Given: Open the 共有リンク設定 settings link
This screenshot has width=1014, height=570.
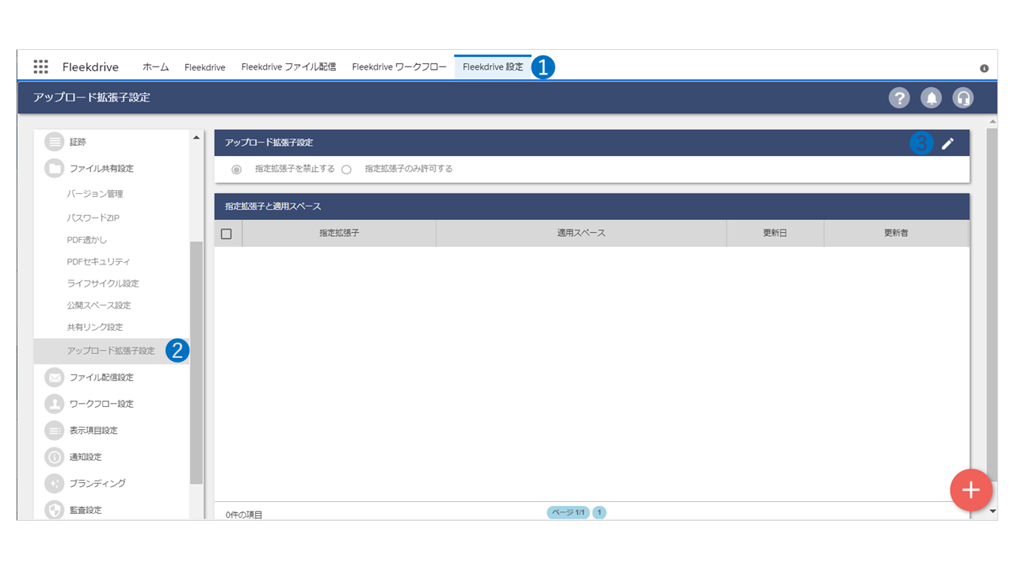Looking at the screenshot, I should point(95,327).
